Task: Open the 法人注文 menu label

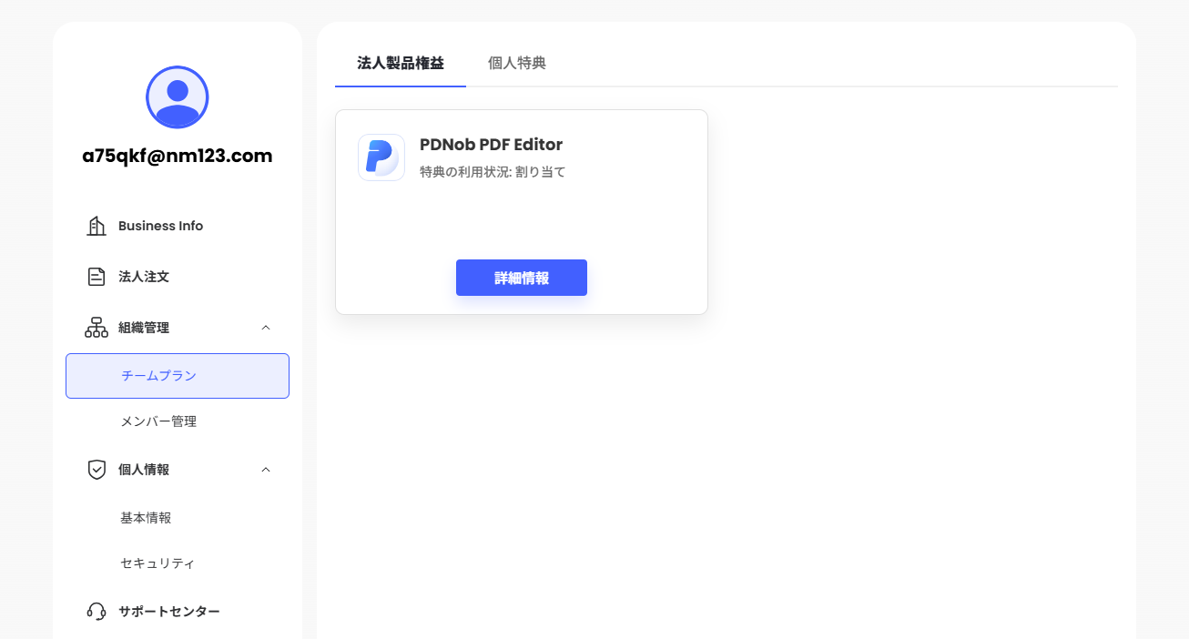Action: pyautogui.click(x=144, y=277)
